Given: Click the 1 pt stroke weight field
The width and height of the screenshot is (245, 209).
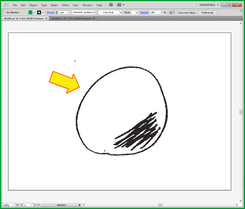Looking at the screenshot, I should [x=62, y=12].
